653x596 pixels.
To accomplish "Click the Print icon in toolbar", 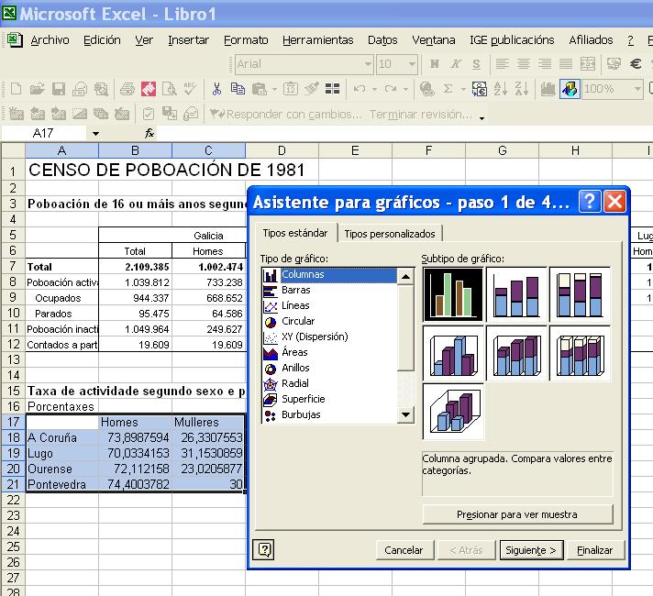I will 127,89.
